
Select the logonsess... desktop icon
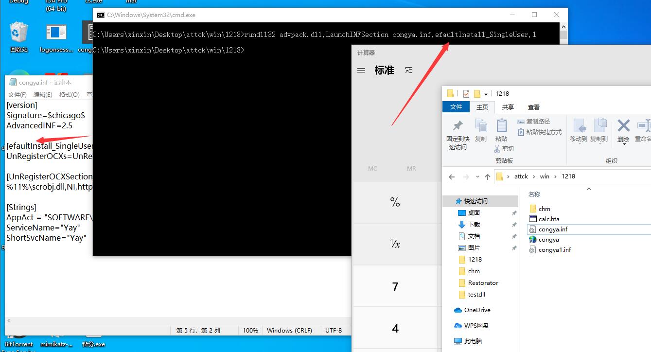(56, 37)
